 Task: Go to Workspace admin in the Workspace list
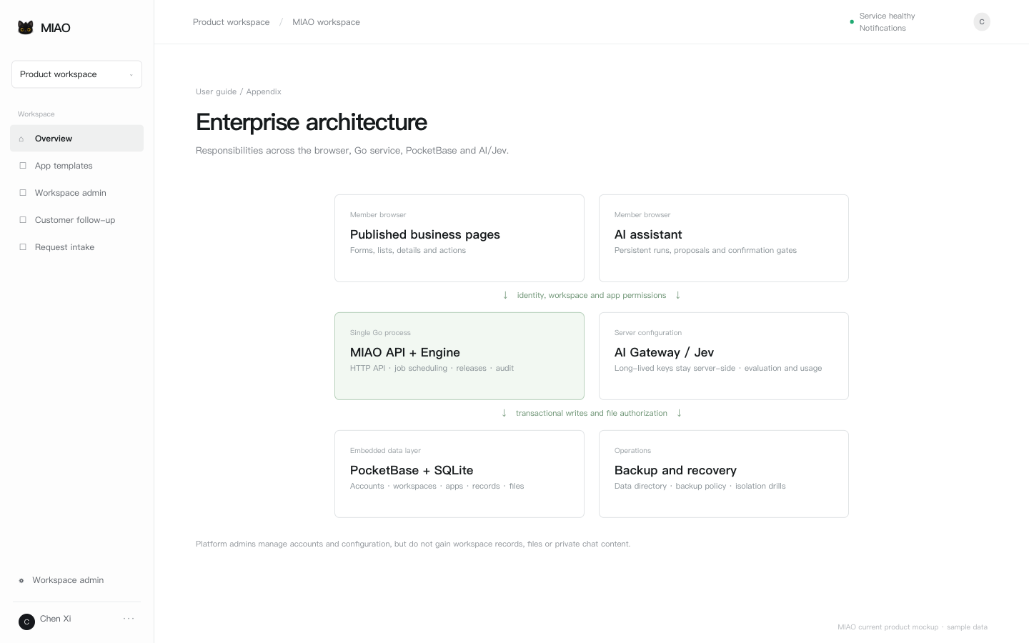pyautogui.click(x=76, y=193)
